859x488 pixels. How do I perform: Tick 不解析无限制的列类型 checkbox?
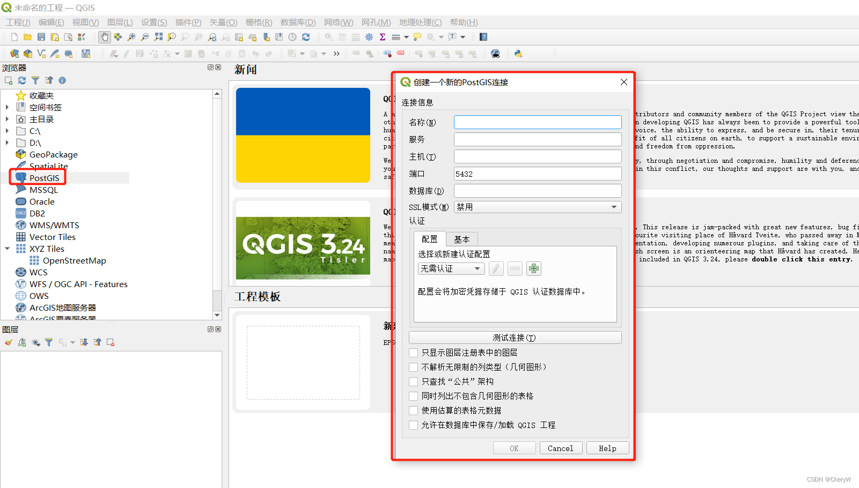(413, 367)
